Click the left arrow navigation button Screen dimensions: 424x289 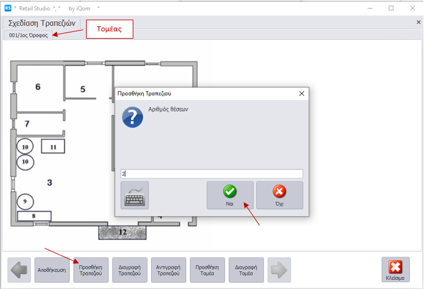pos(20,270)
